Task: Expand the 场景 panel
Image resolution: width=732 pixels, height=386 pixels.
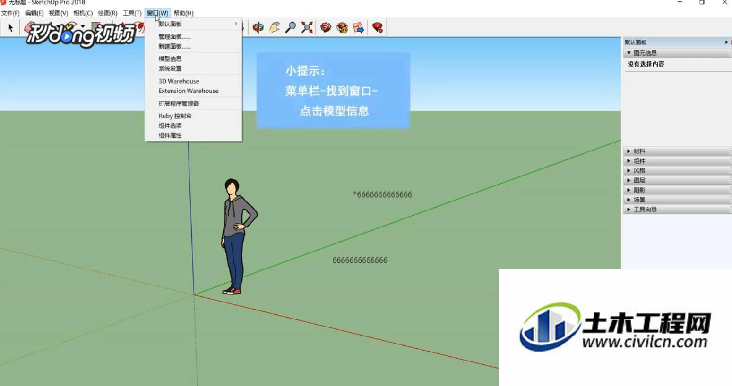Action: (677, 200)
